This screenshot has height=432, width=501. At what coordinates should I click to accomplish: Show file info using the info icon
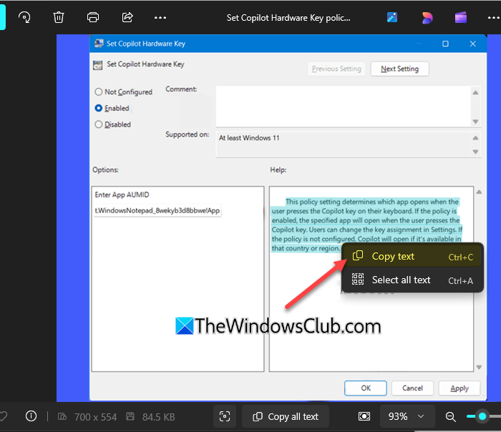31,416
